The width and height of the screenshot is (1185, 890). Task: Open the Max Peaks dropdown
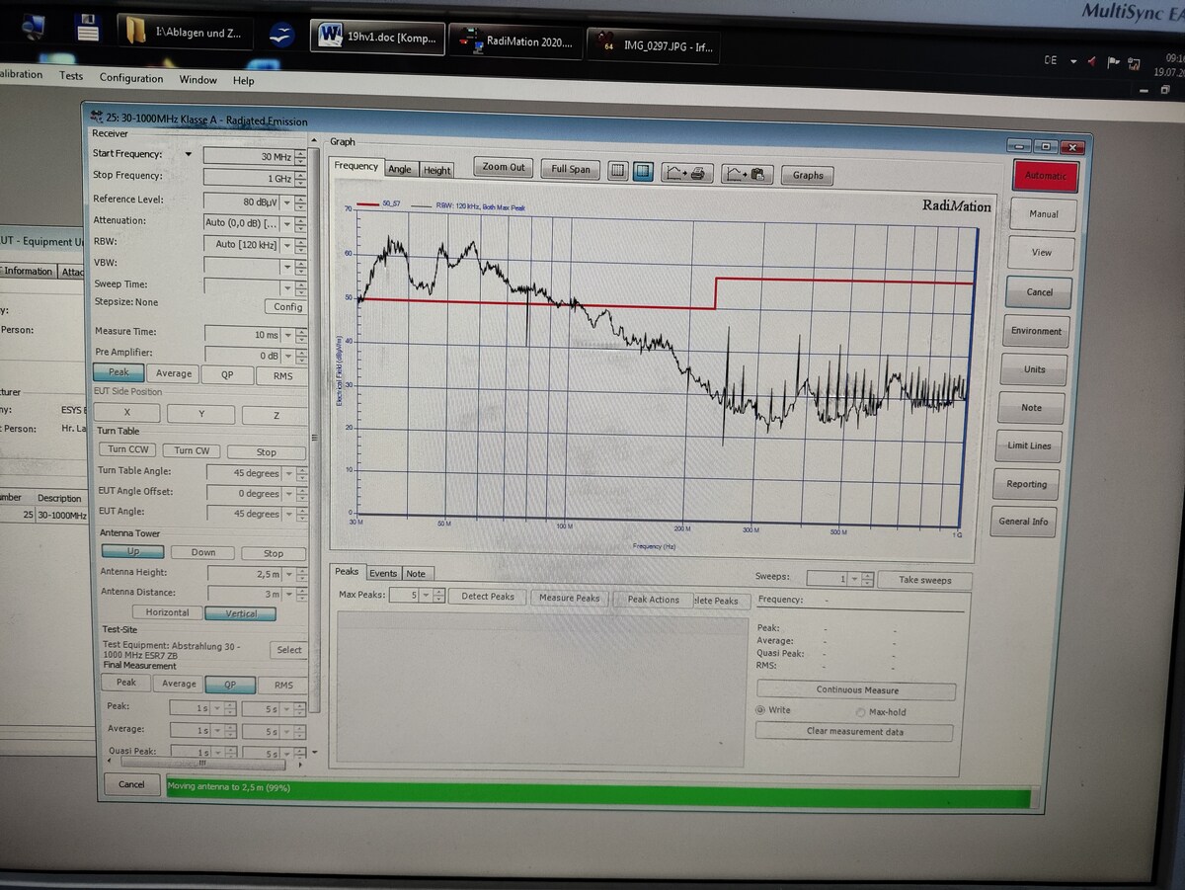click(426, 596)
